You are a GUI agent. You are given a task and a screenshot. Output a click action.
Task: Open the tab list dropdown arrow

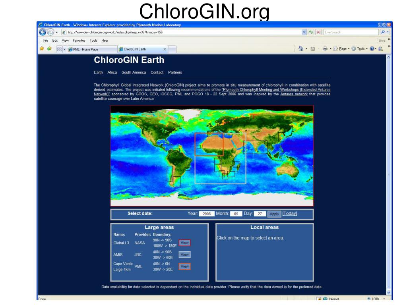(x=65, y=49)
